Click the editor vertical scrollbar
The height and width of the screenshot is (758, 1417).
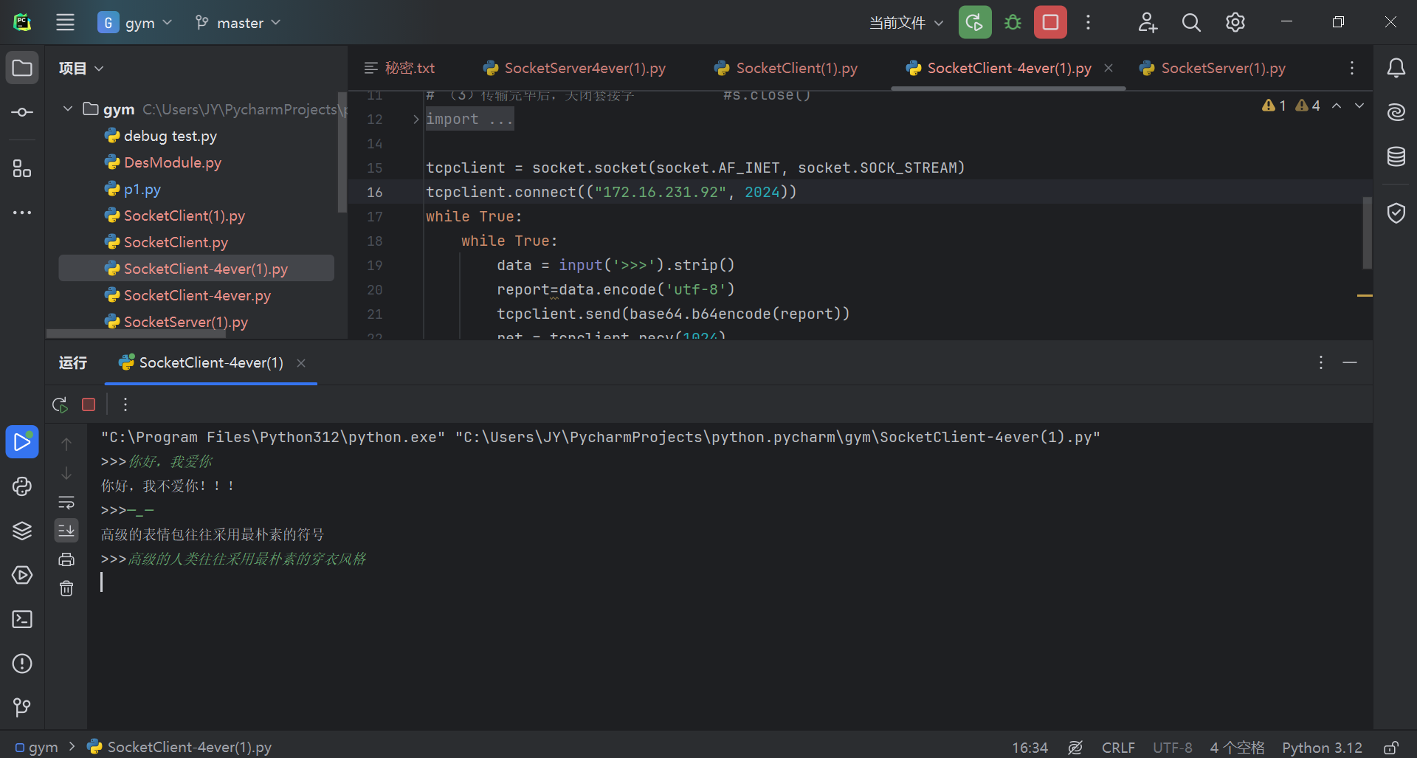pyautogui.click(x=1367, y=232)
